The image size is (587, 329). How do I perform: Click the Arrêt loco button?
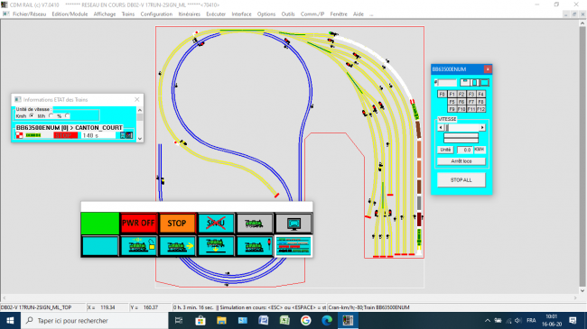(461, 161)
